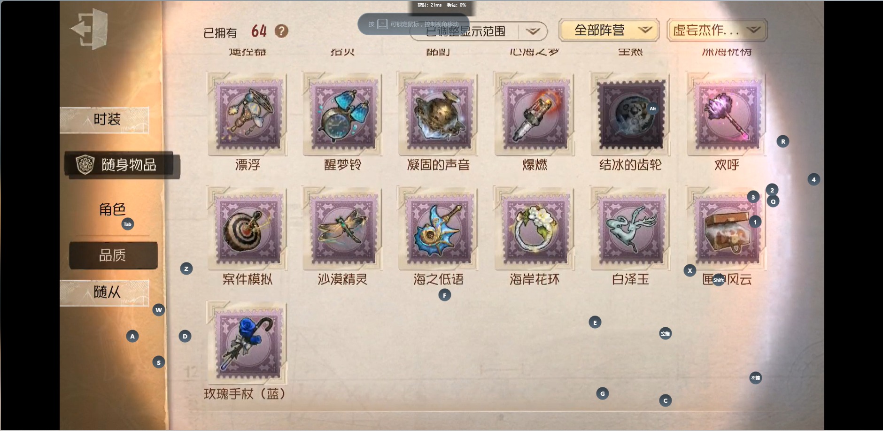Choose the 欢呼 accessory icon
Viewport: 883px width, 431px height.
pyautogui.click(x=727, y=114)
